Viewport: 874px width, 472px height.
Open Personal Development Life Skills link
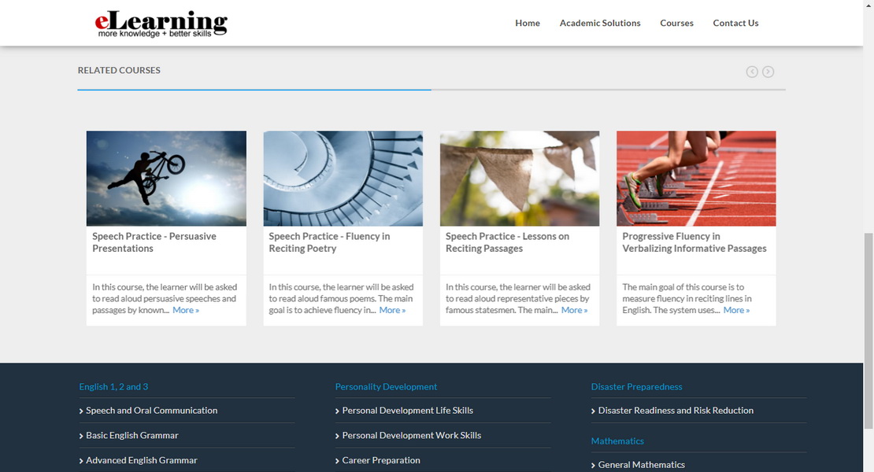[x=407, y=411]
